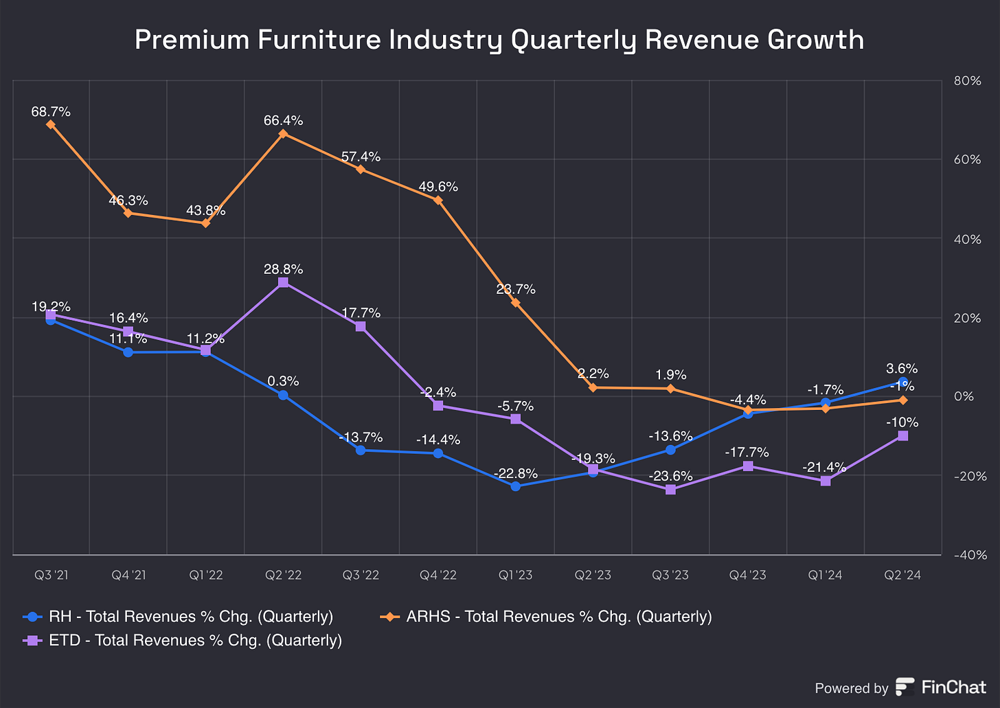Click the 80% y-axis label
1000x708 pixels.
(x=967, y=81)
